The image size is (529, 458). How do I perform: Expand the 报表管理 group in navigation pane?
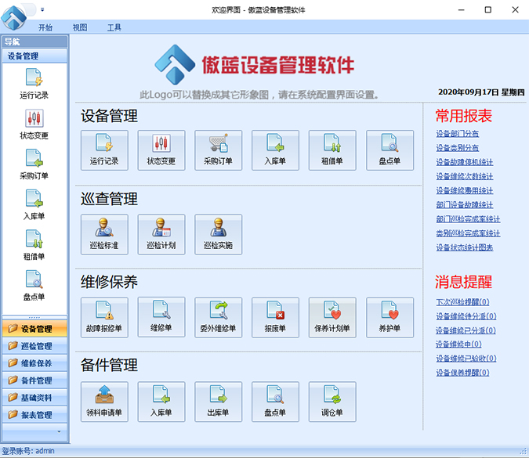(x=35, y=415)
